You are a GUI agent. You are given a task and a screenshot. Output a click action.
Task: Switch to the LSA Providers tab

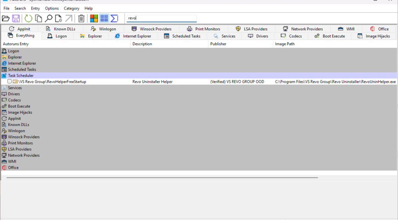click(x=252, y=29)
